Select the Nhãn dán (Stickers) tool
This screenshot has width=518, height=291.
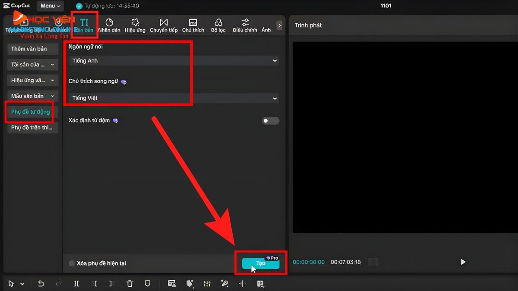[110, 25]
